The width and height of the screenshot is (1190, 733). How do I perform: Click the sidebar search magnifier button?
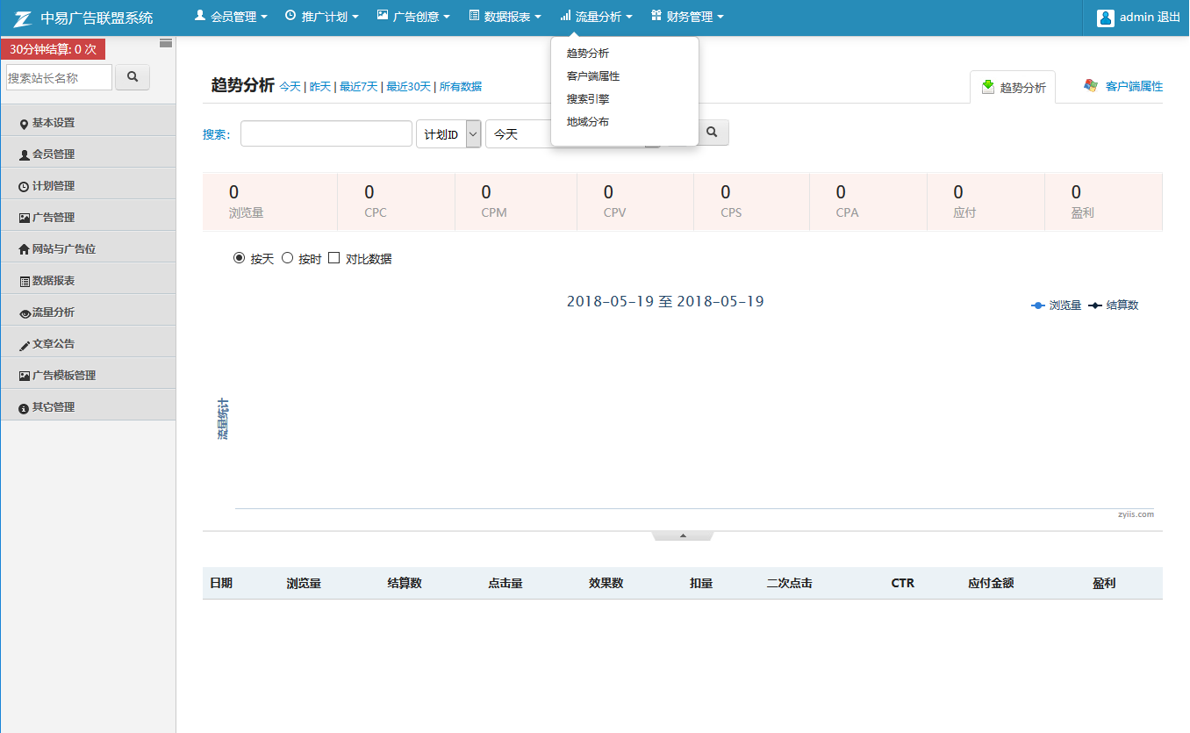coord(133,77)
